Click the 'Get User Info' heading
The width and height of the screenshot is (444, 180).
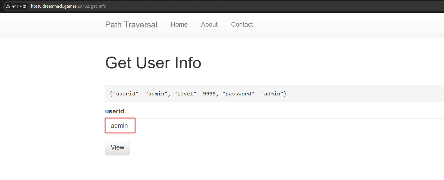(x=153, y=63)
